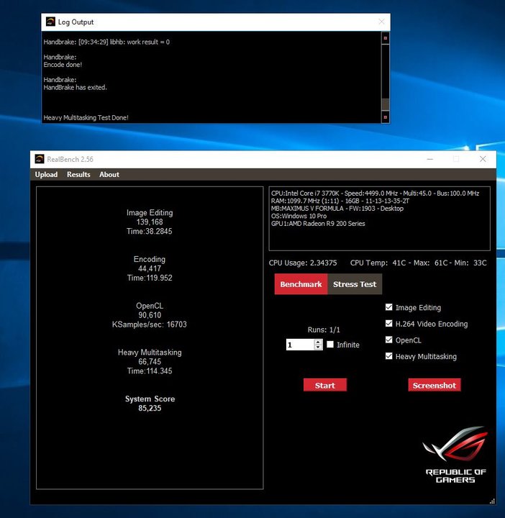The width and height of the screenshot is (505, 518).
Task: Click the Start benchmark button
Action: (x=325, y=385)
